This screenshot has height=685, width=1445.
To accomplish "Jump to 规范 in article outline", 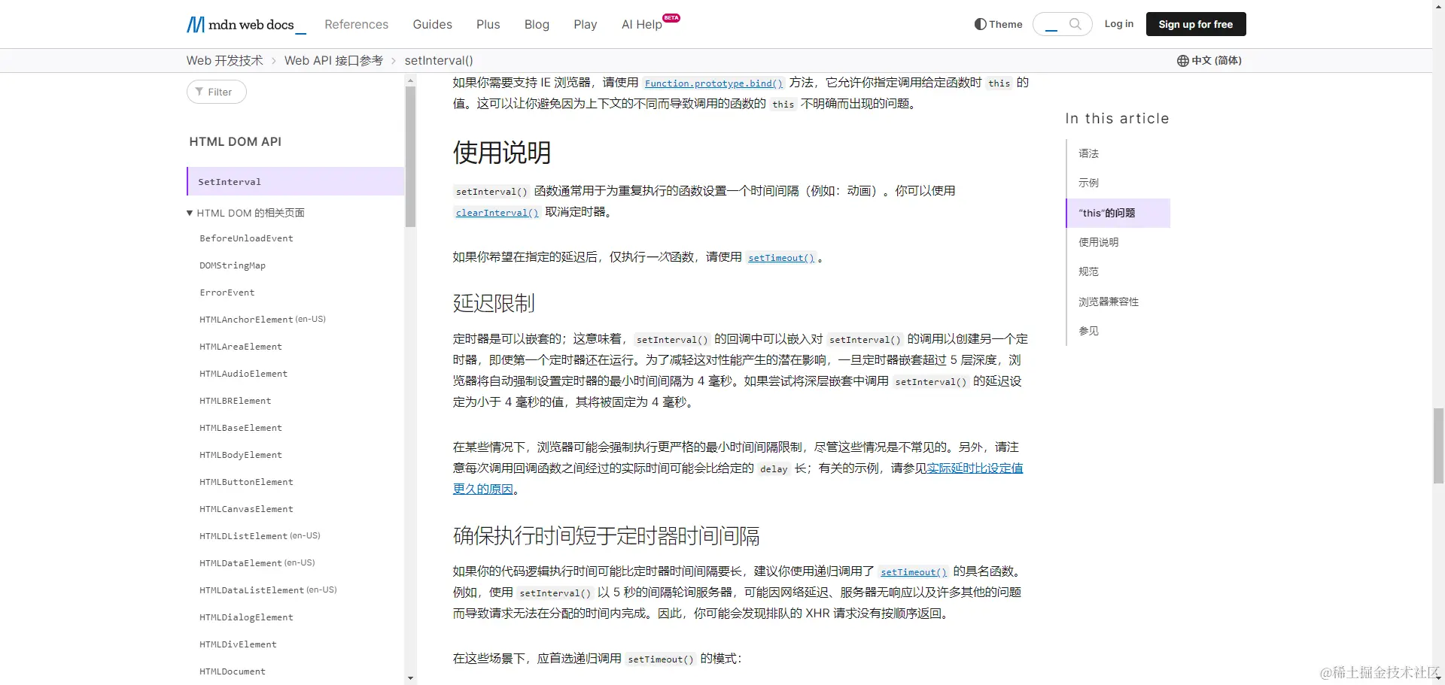I will click(1088, 271).
